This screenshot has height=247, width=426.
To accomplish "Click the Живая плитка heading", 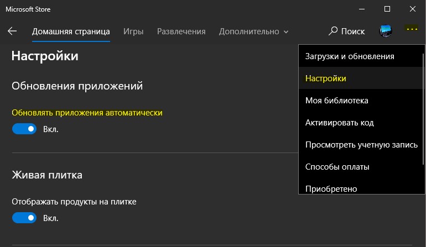I will [x=47, y=175].
